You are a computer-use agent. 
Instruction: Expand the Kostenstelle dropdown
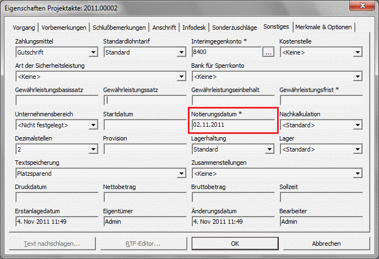click(x=358, y=52)
